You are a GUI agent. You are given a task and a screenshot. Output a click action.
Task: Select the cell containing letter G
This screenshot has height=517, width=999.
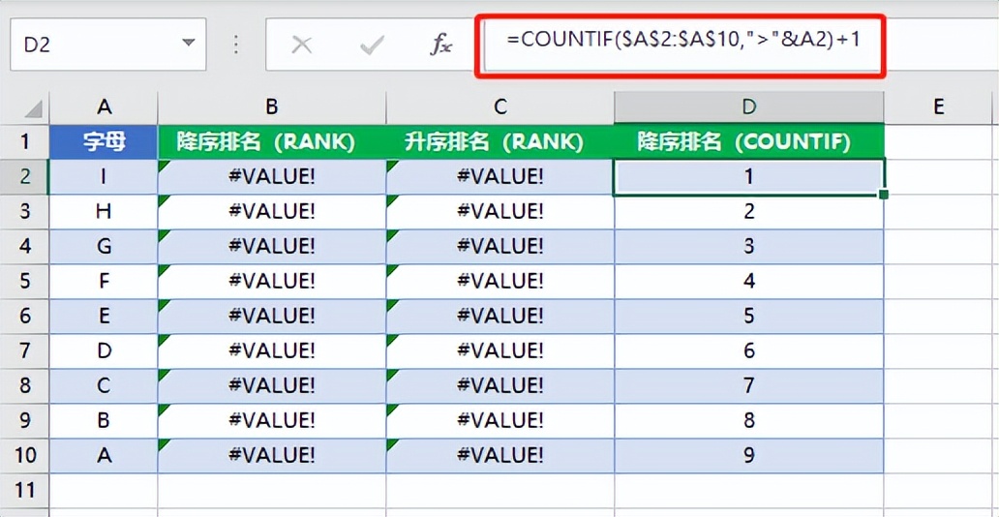[104, 246]
